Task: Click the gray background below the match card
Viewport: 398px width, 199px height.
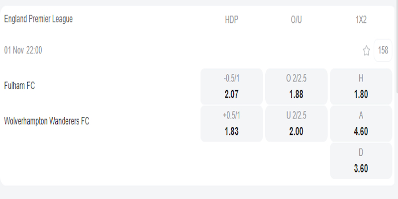Action: coord(199,193)
